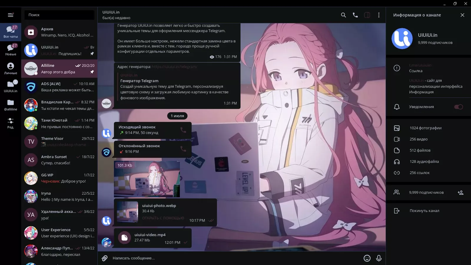Search within the UiUiUi.in chat

click(x=344, y=15)
